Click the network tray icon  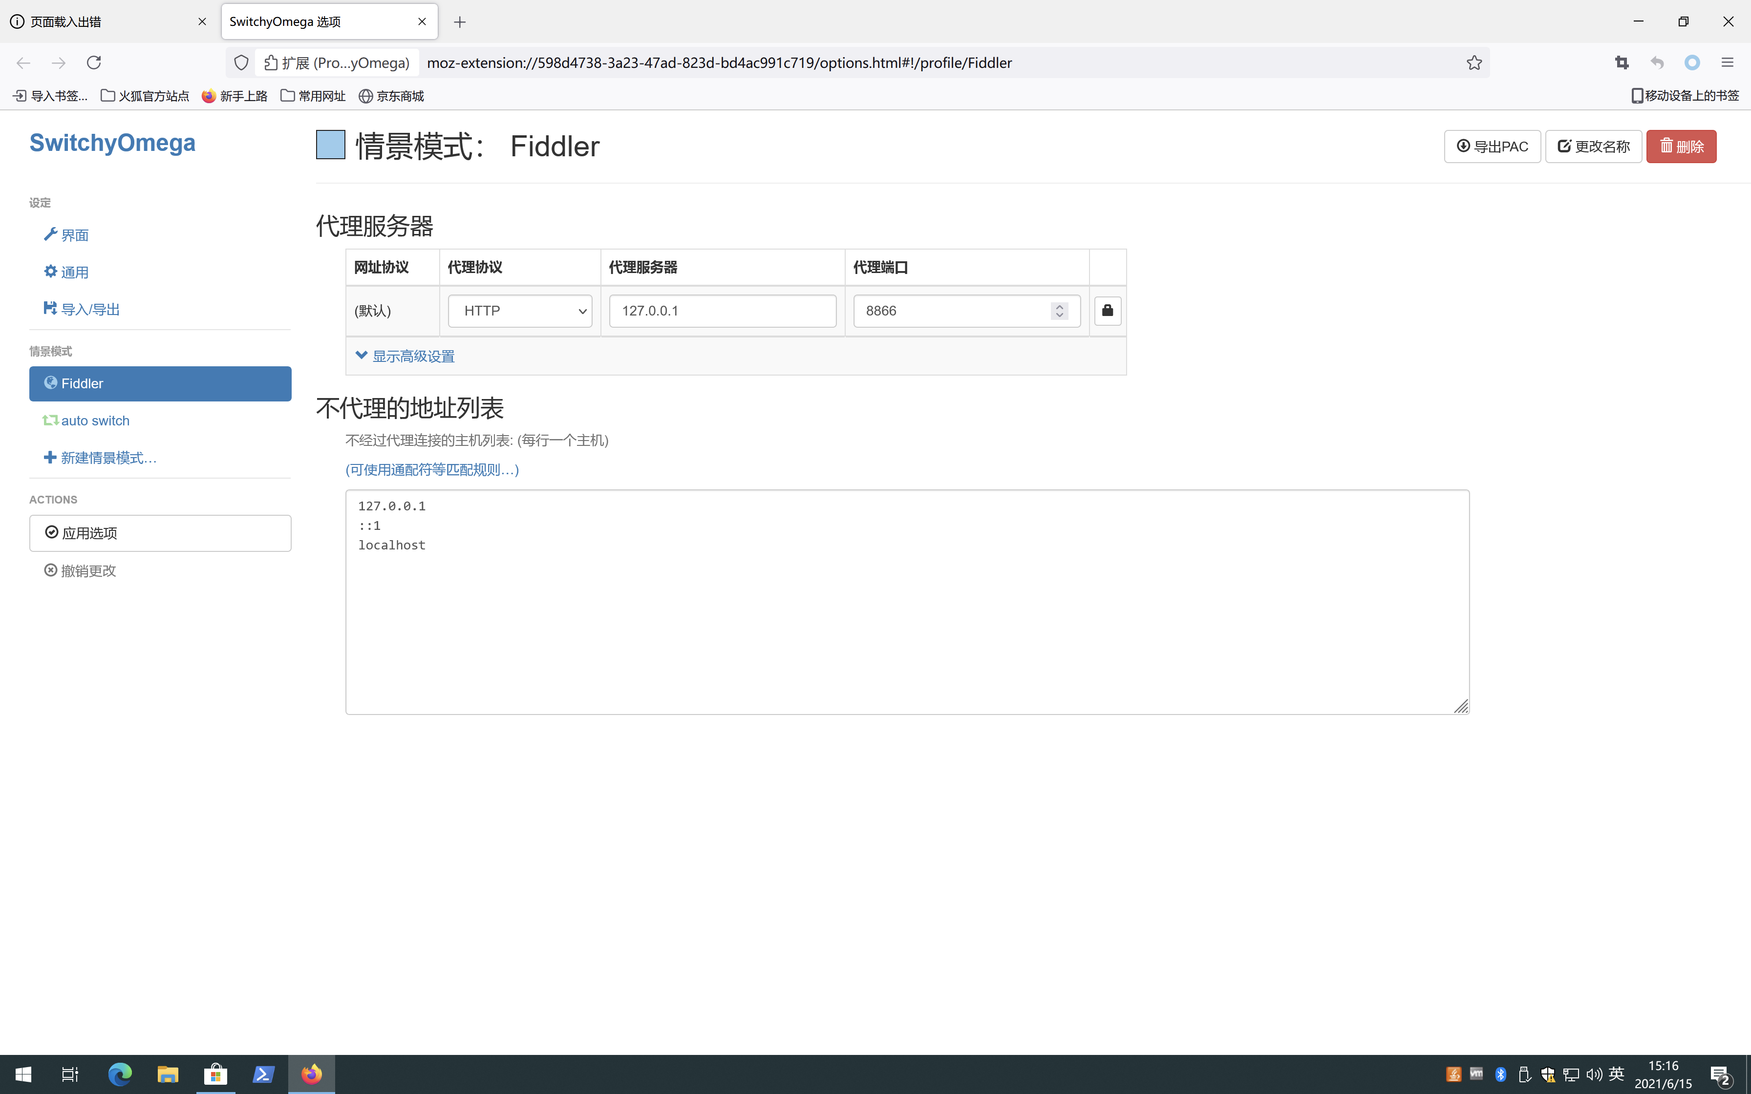pyautogui.click(x=1570, y=1074)
